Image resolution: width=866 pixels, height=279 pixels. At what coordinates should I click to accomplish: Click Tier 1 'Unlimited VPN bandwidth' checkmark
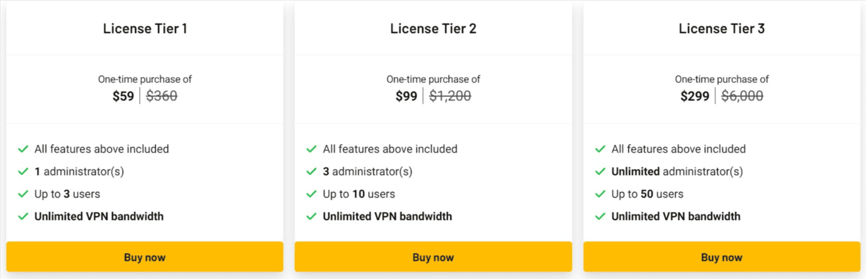click(23, 216)
